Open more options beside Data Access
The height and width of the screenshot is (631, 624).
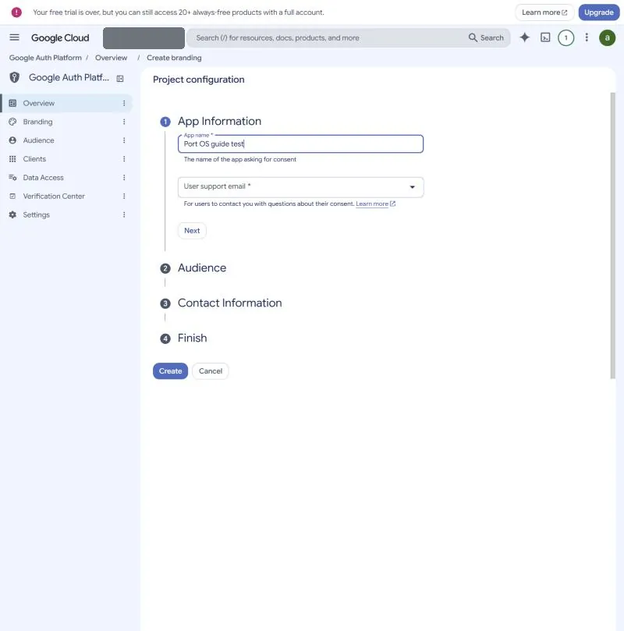(124, 178)
